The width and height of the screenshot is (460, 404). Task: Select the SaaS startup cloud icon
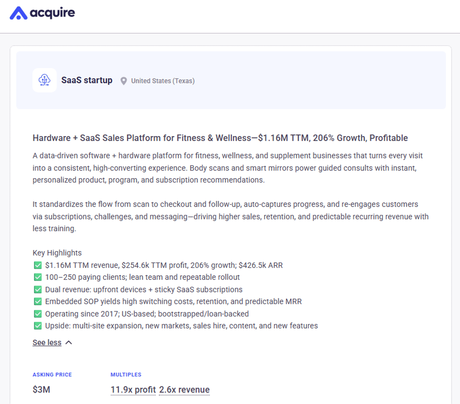pos(44,80)
